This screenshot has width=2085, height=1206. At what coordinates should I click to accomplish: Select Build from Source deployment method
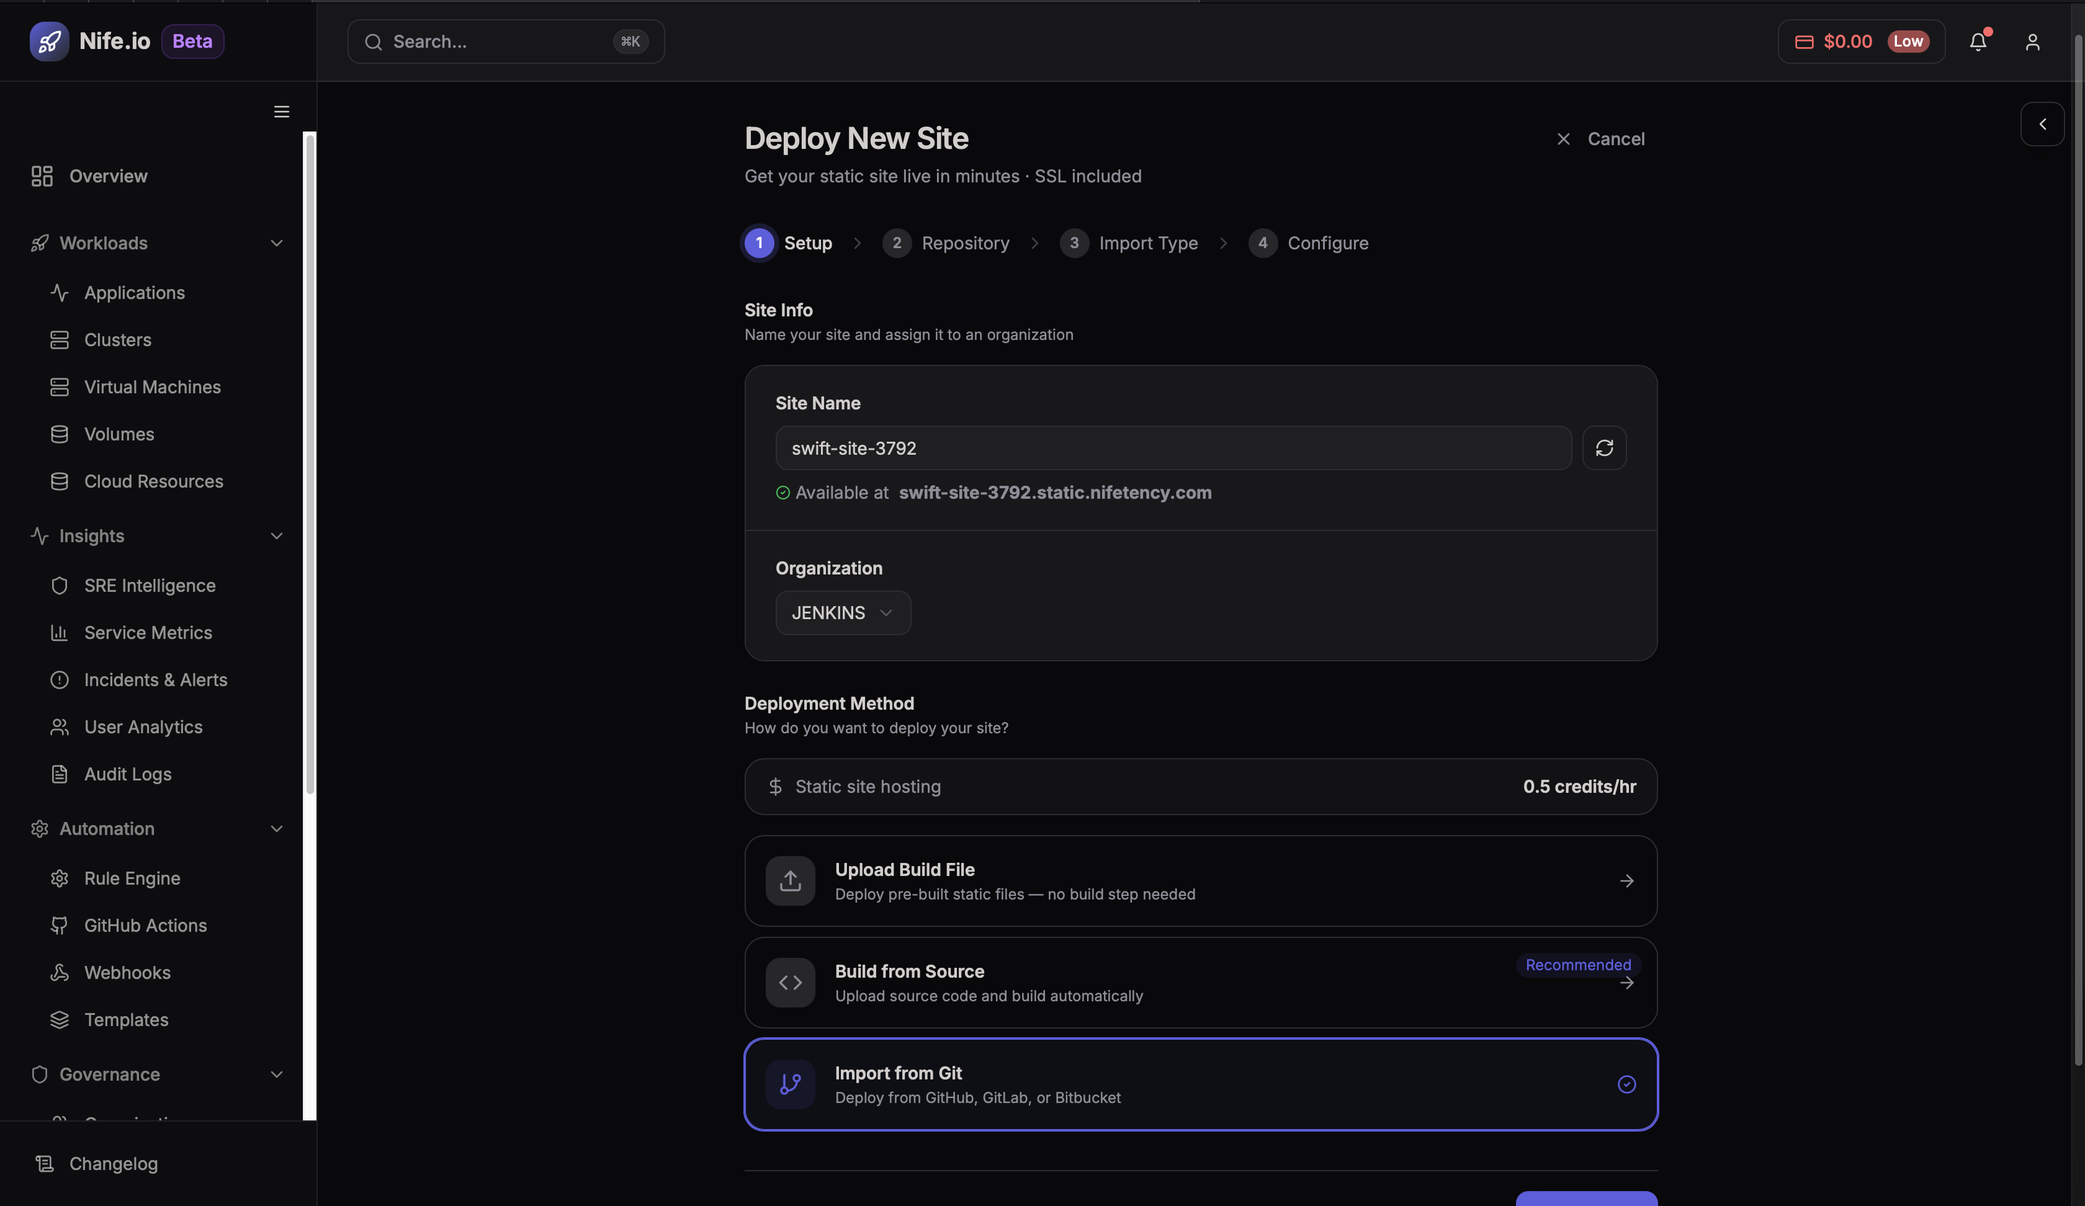(x=1199, y=983)
